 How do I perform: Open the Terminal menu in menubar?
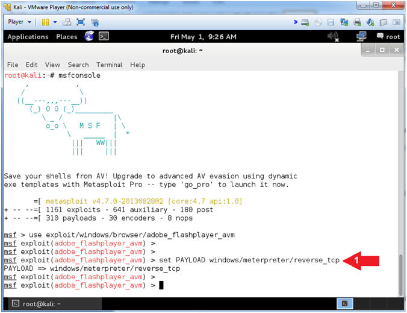pos(110,65)
